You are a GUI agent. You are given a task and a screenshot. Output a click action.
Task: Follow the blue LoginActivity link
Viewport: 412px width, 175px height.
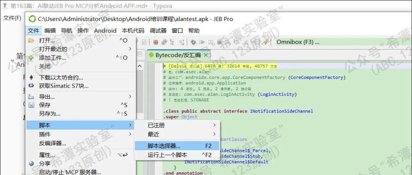[277, 94]
